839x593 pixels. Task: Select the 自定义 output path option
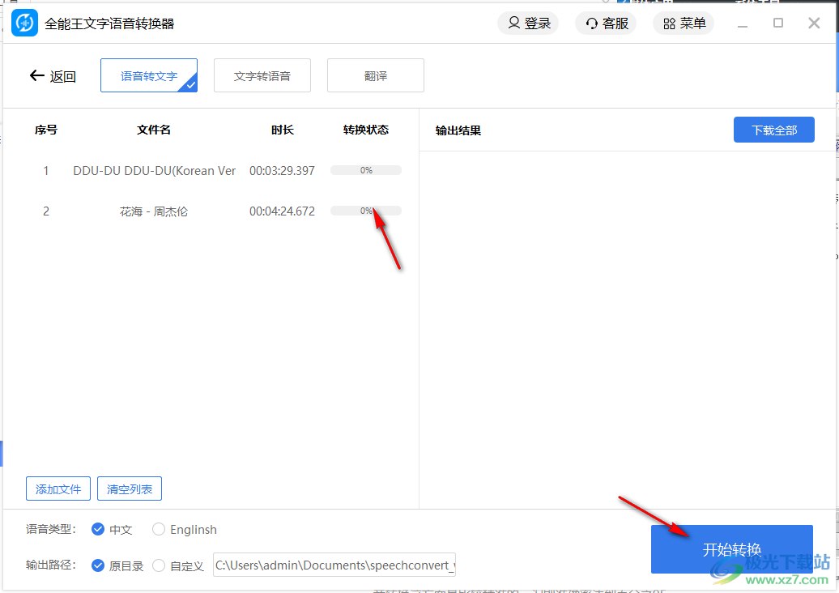(x=159, y=565)
